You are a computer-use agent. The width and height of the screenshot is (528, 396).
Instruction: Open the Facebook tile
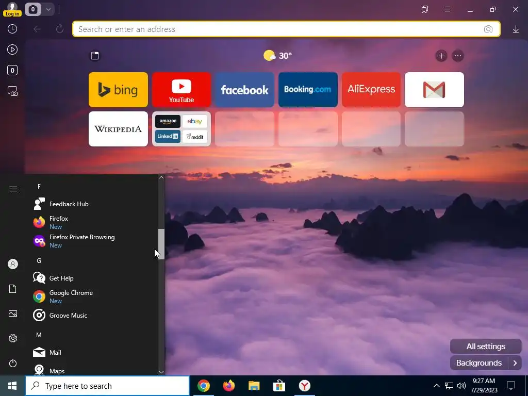244,90
